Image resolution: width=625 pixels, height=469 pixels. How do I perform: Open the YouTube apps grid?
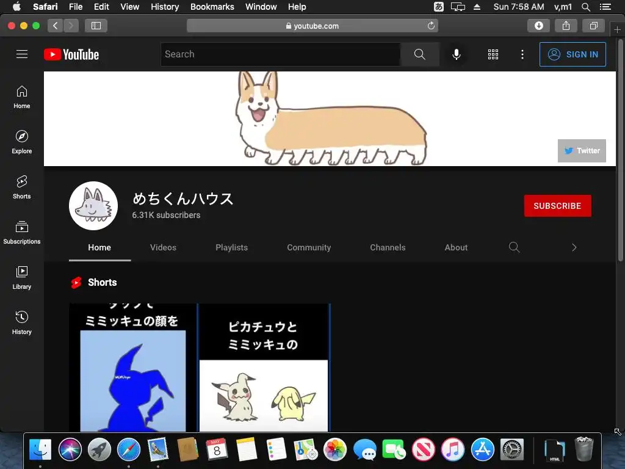[x=493, y=54]
